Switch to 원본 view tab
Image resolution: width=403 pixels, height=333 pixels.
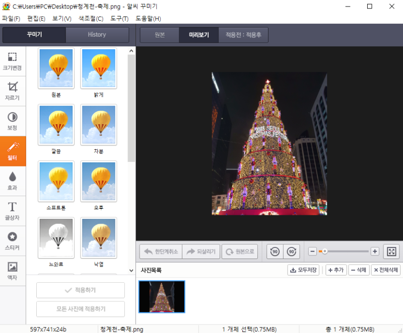[160, 35]
